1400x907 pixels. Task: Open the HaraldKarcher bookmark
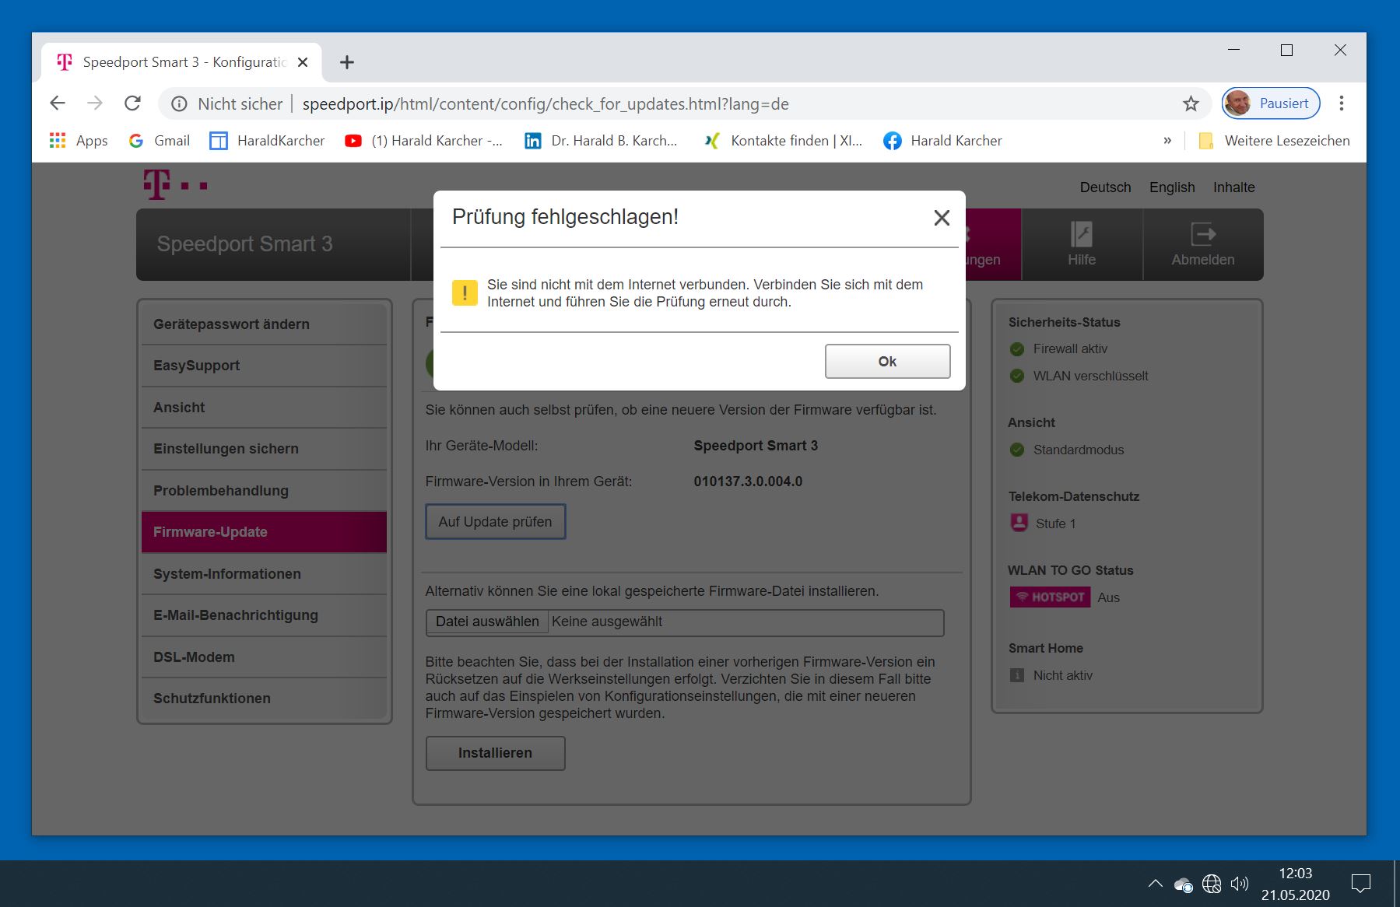(x=268, y=141)
